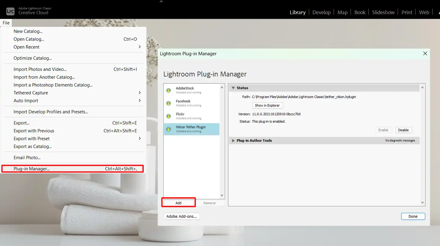The width and height of the screenshot is (440, 246).
Task: Switch to the Print module
Action: (407, 12)
